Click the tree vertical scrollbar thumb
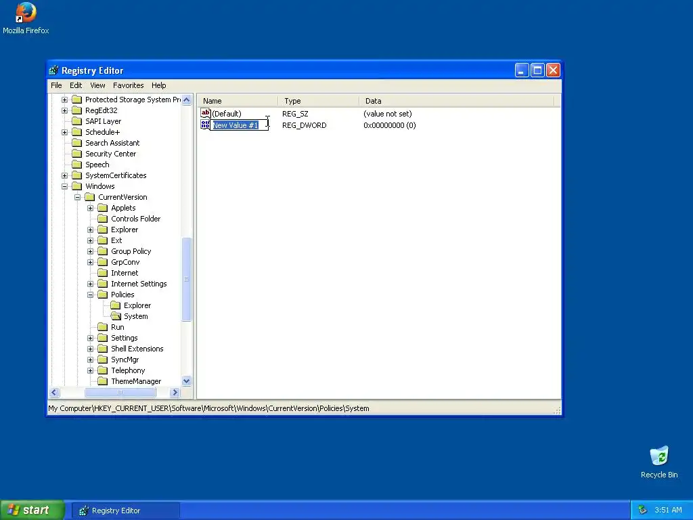 click(x=187, y=280)
